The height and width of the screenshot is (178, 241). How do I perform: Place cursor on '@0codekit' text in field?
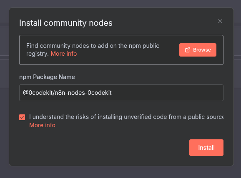[38, 93]
